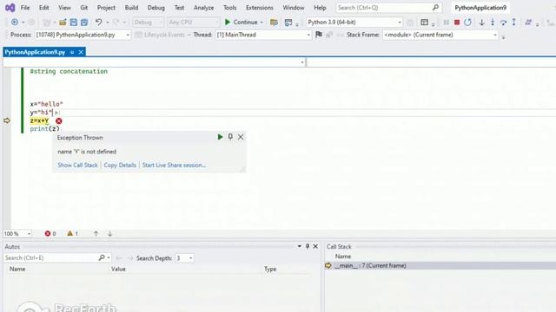Image resolution: width=556 pixels, height=312 pixels.
Task: Open the Continue button dropdown arrow
Action: pos(261,23)
